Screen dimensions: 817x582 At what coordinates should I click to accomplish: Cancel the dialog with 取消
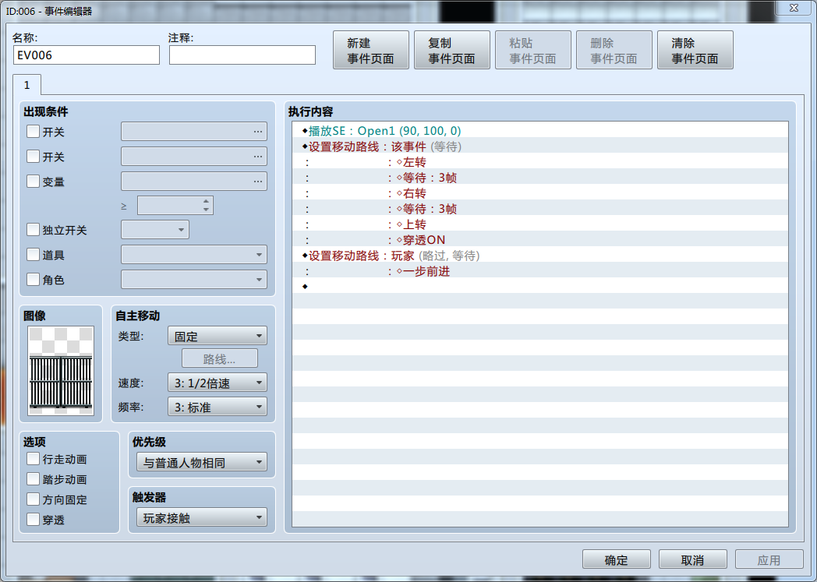tap(692, 559)
